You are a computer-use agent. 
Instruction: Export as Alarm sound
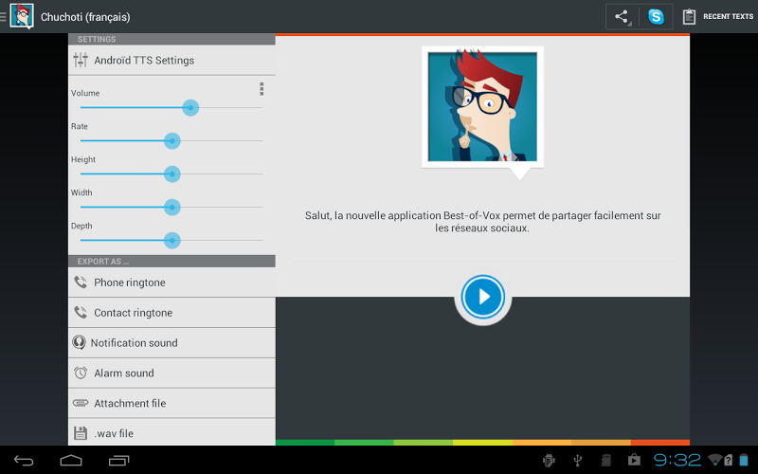click(171, 373)
